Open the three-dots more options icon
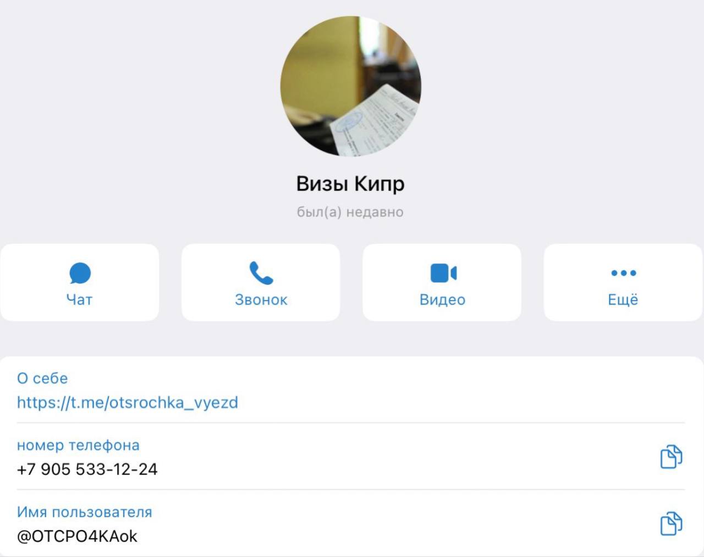Screen dimensions: 704x557 (624, 272)
